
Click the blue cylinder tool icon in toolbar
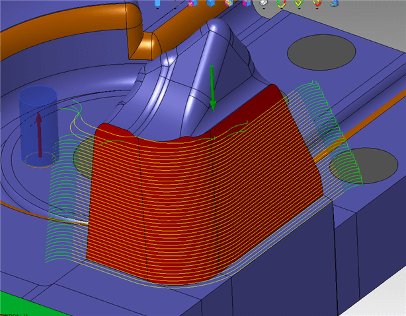click(157, 3)
